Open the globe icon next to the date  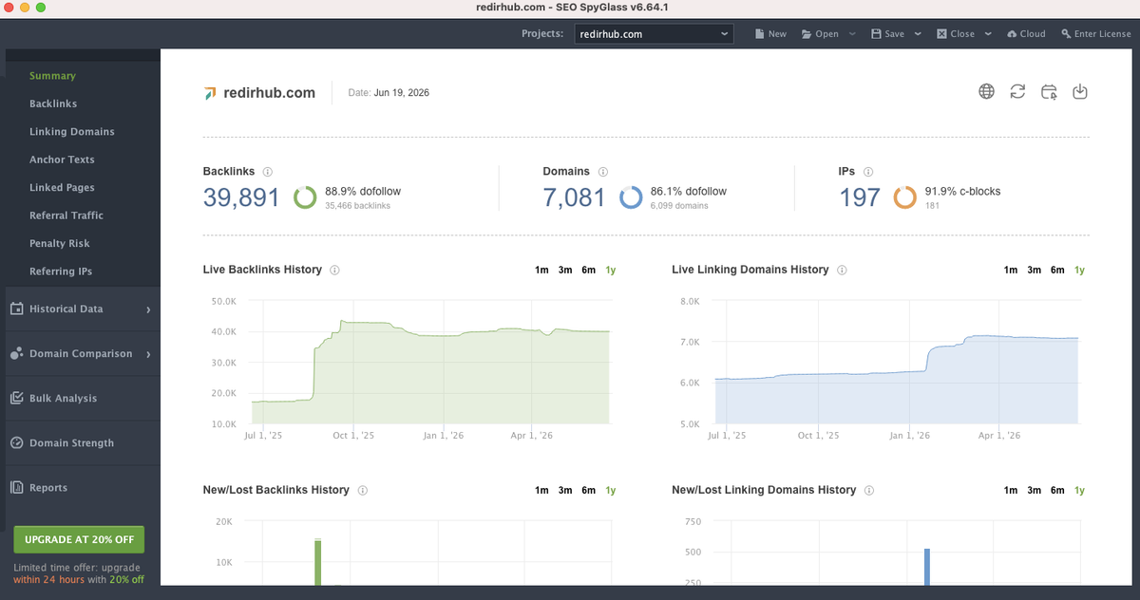coord(987,91)
